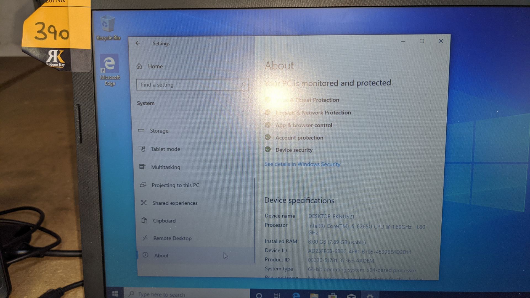The image size is (530, 298).
Task: Click the Storage settings icon
Action: click(142, 131)
